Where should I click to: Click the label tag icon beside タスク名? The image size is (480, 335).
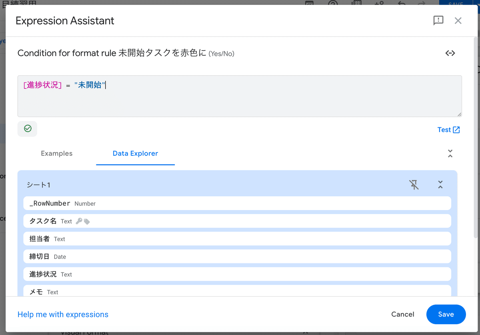[86, 221]
